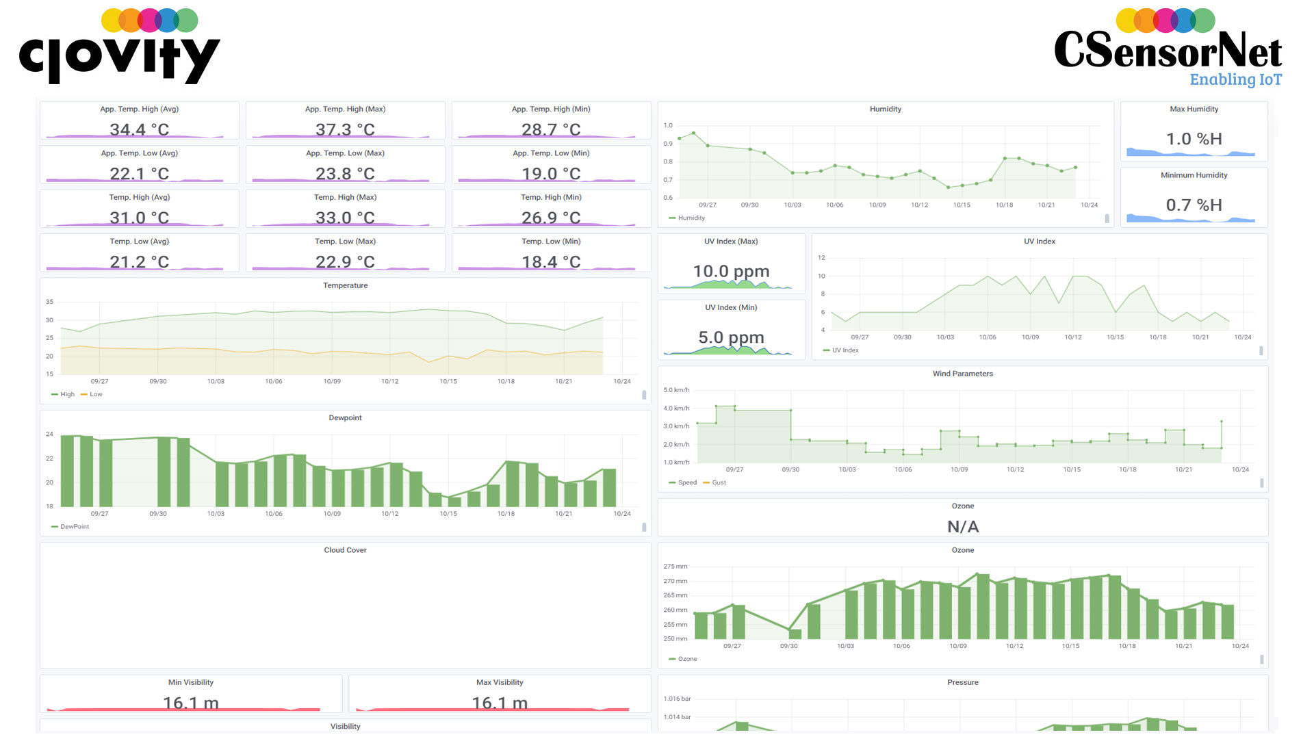1314x739 pixels.
Task: Select the App. Temp. High (Max) 37.3 °C value
Action: [x=346, y=129]
